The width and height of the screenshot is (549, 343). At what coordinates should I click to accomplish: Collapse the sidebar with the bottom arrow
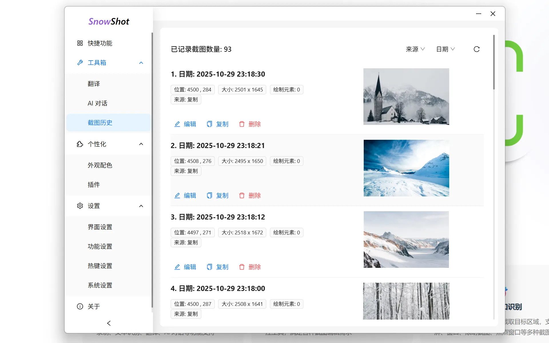[x=109, y=323]
